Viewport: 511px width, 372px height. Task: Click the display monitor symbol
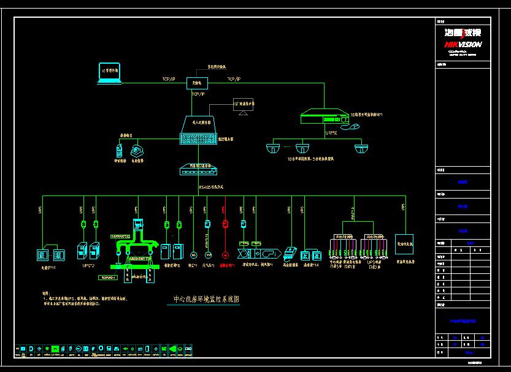click(x=244, y=105)
